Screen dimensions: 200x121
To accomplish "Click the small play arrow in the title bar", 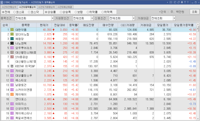I will point(167,2).
